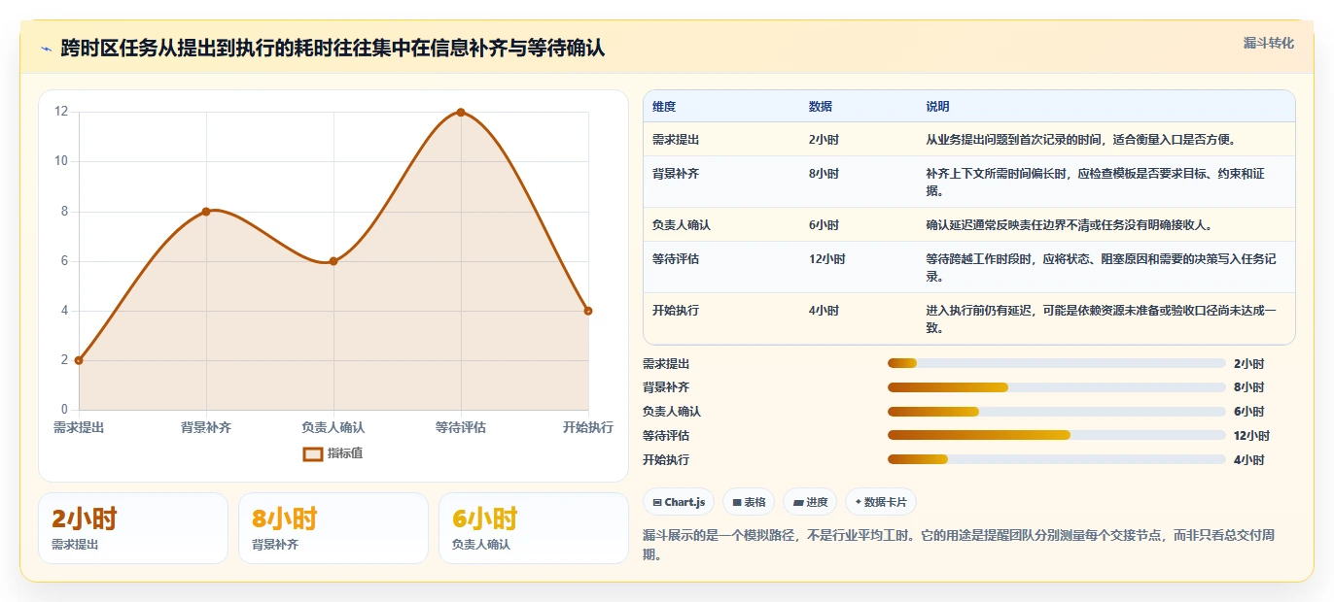Click the 需求提出 x-axis label on the chart
The image size is (1334, 602).
click(x=79, y=427)
